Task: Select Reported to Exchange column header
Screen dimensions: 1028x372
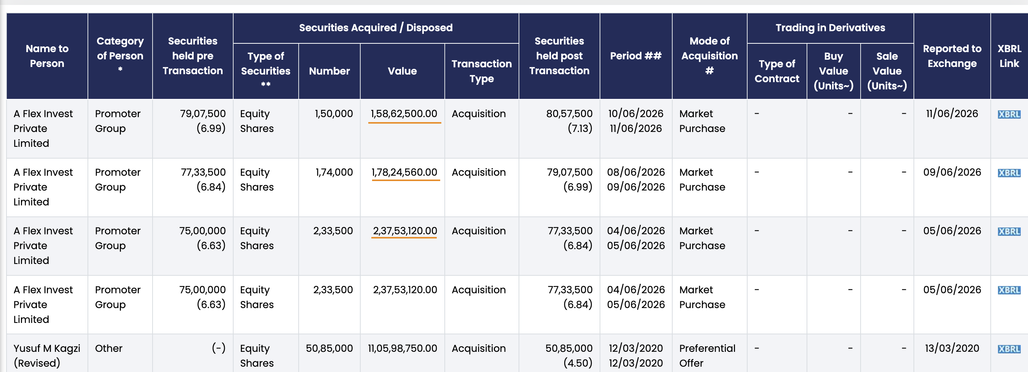Action: (x=952, y=56)
